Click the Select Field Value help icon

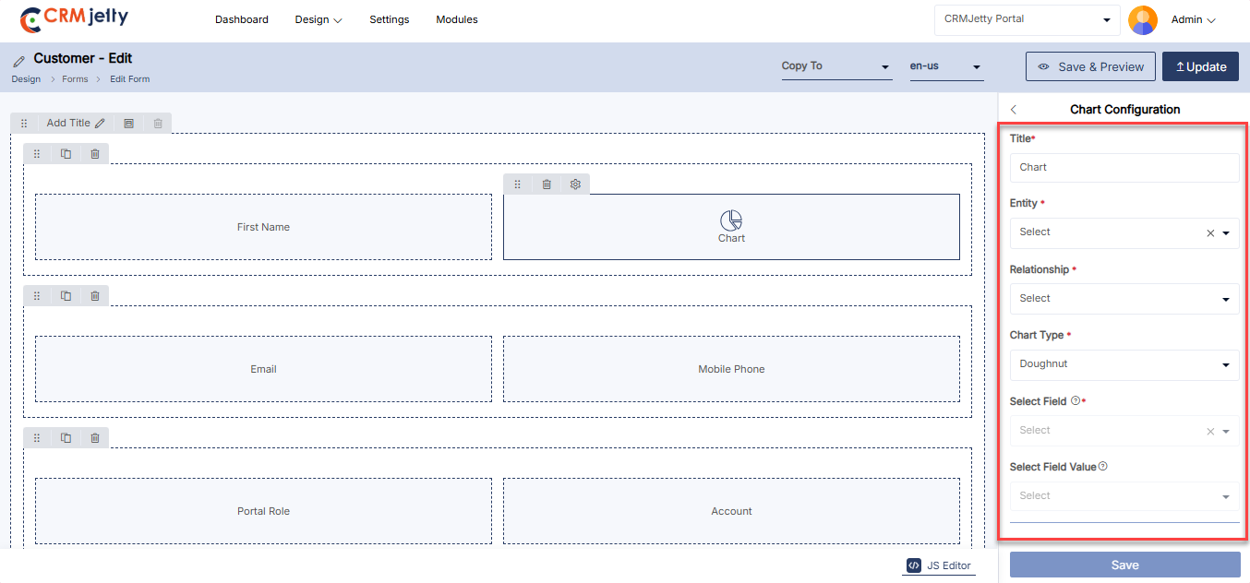(1102, 467)
